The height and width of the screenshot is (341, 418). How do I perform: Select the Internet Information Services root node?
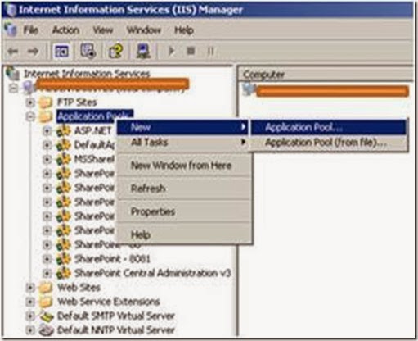pyautogui.click(x=87, y=74)
